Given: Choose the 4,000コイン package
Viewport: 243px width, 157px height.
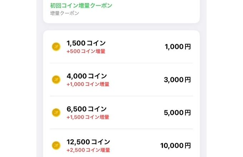Looking at the screenshot, I should pos(121,80).
